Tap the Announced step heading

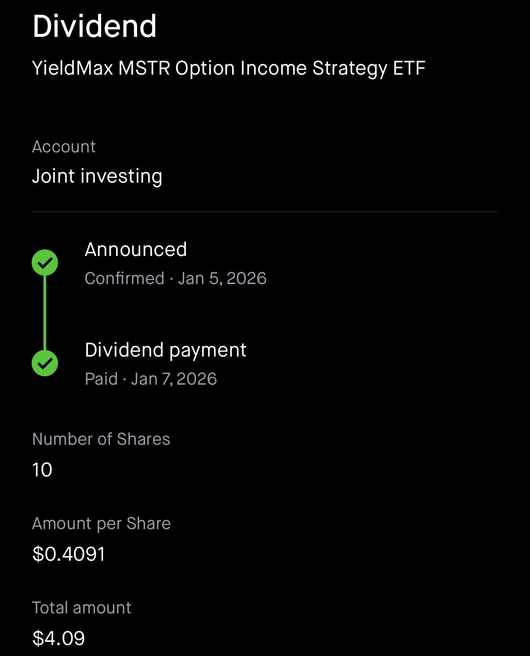(x=136, y=249)
